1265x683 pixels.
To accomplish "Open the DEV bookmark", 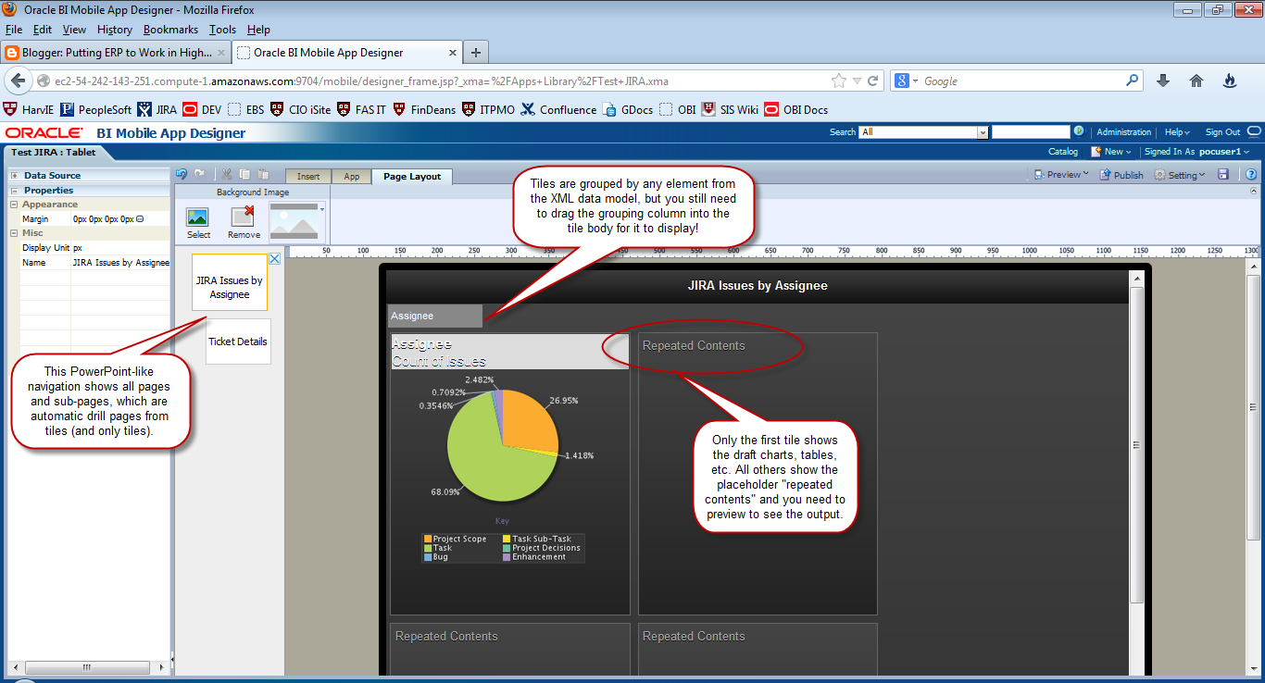I will (203, 109).
